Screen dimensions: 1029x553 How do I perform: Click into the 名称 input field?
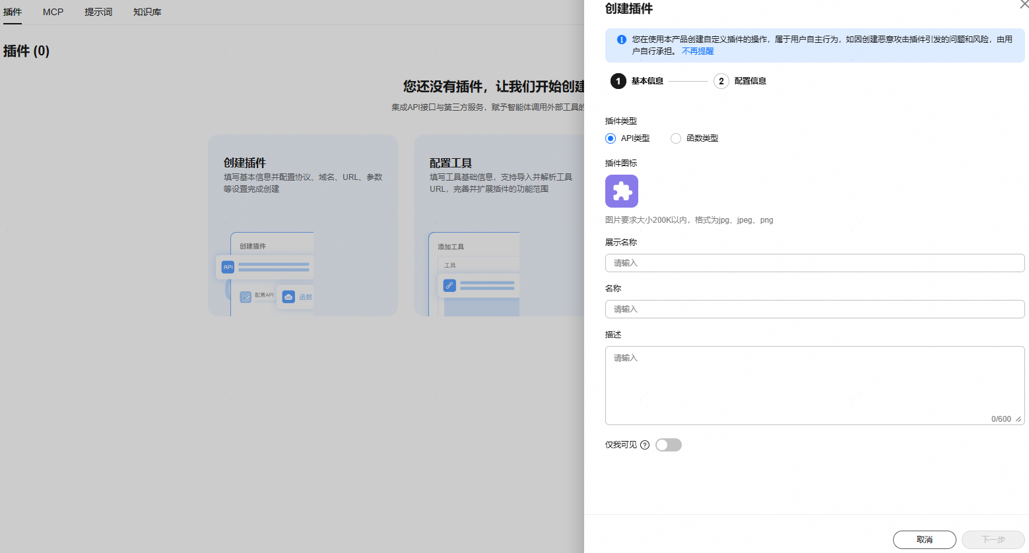pyautogui.click(x=814, y=309)
